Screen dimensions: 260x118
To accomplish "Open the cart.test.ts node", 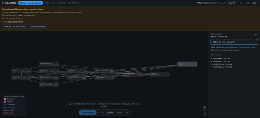I will click(49, 78).
